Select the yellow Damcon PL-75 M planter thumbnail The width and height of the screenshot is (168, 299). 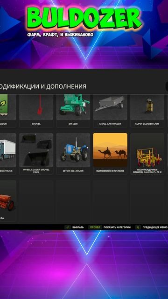[147, 150]
